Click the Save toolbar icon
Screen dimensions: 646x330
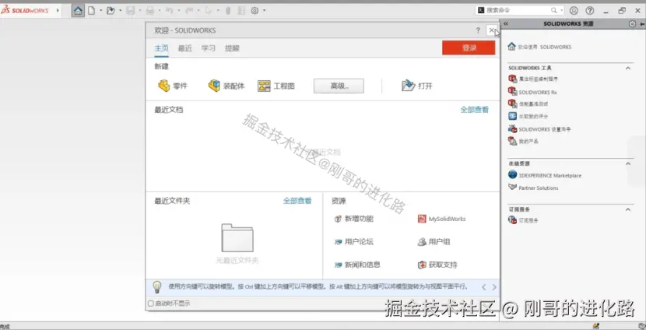coord(131,11)
